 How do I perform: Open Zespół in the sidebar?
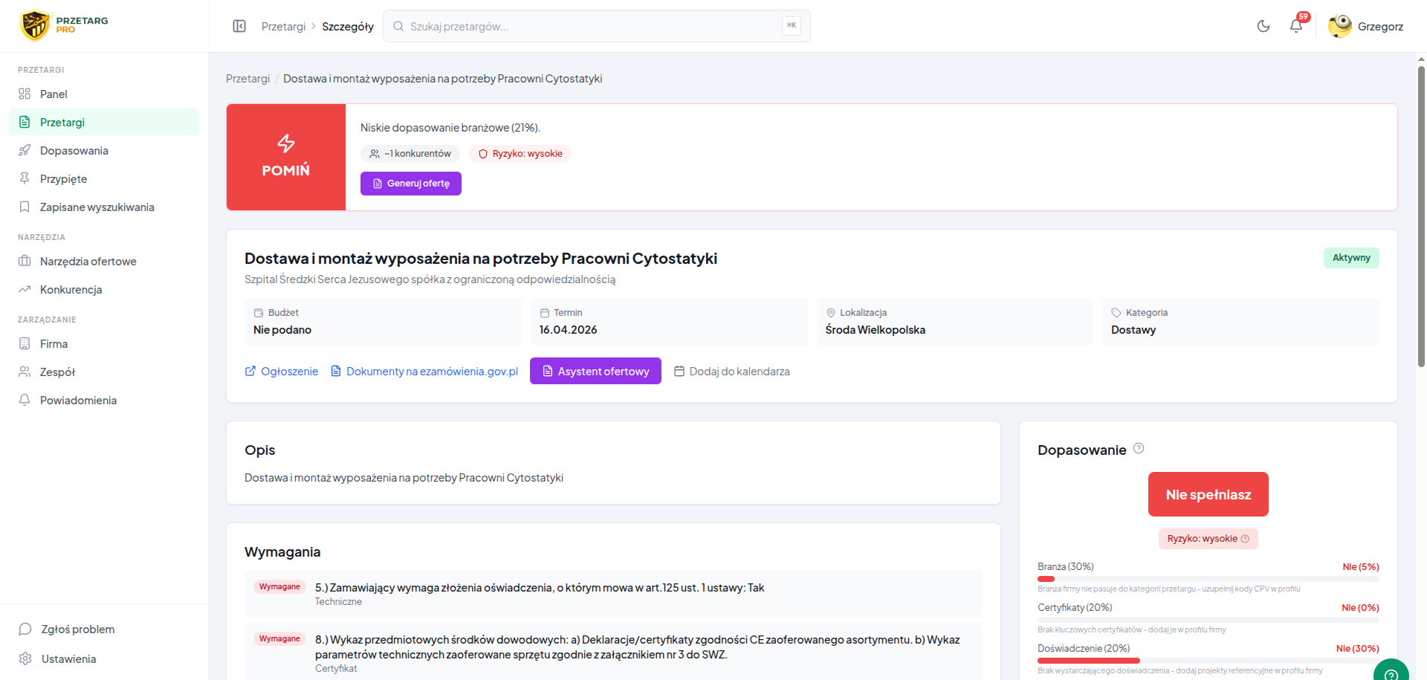(104, 372)
